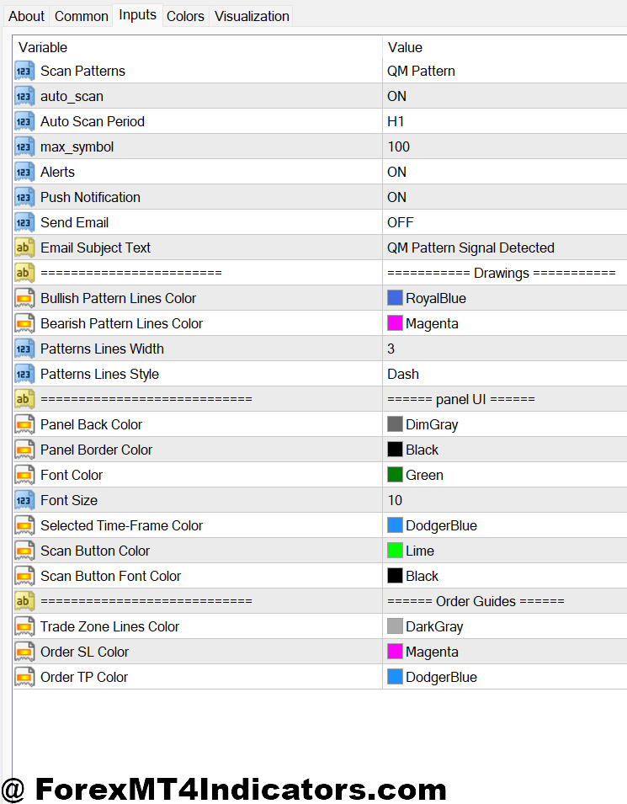Open the Visualization tab
Screen dimensions: 627x804
[x=252, y=16]
